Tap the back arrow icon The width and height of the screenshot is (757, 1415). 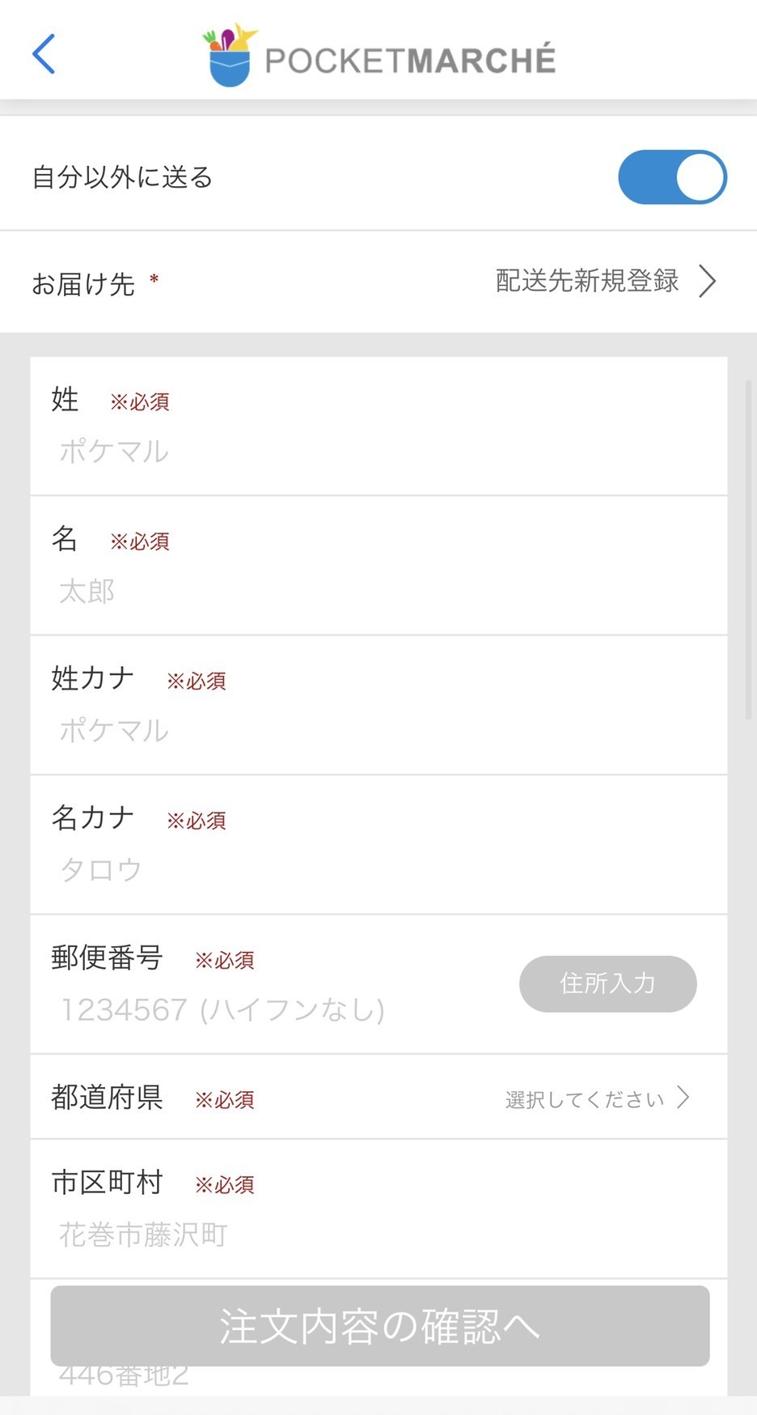44,54
